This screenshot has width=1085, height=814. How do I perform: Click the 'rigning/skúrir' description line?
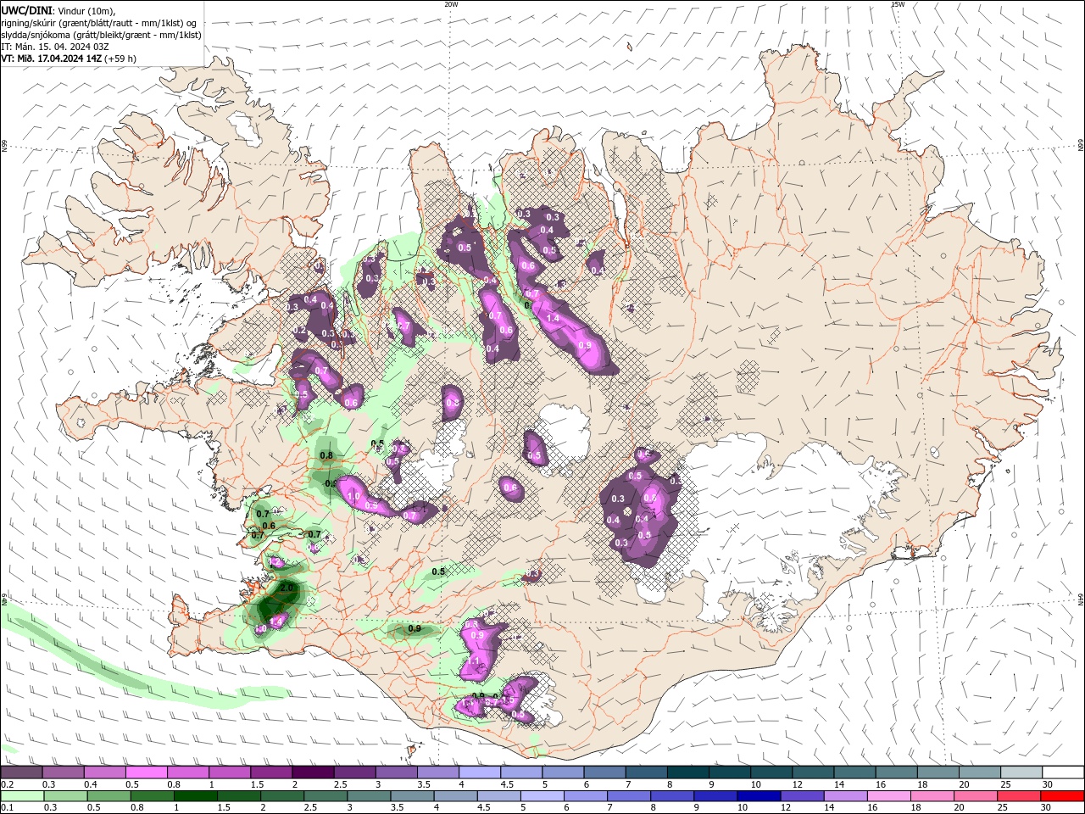(x=98, y=23)
